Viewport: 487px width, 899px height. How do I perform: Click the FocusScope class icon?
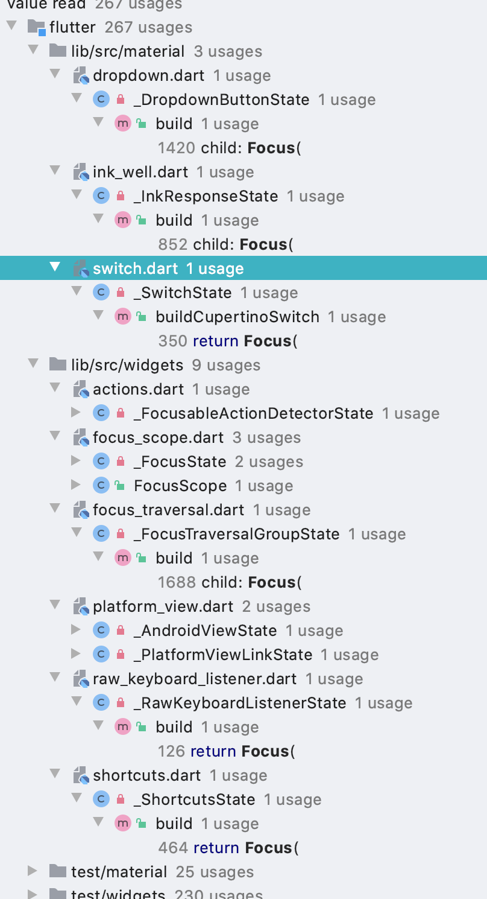(x=101, y=485)
